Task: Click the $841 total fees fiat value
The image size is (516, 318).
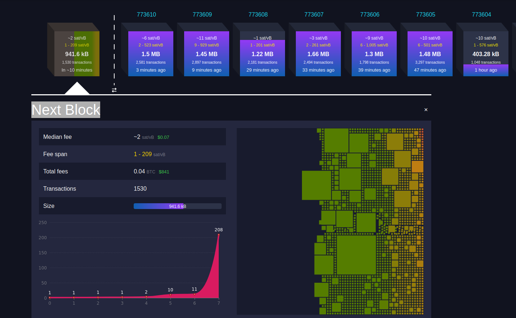Action: point(164,172)
